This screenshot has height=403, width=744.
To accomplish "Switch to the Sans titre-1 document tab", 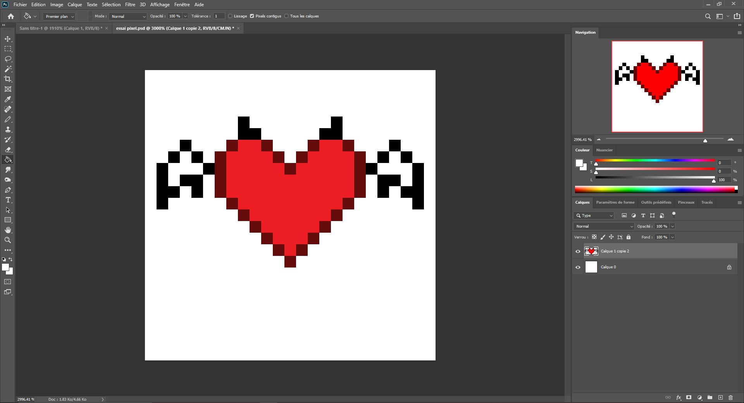I will (x=60, y=28).
